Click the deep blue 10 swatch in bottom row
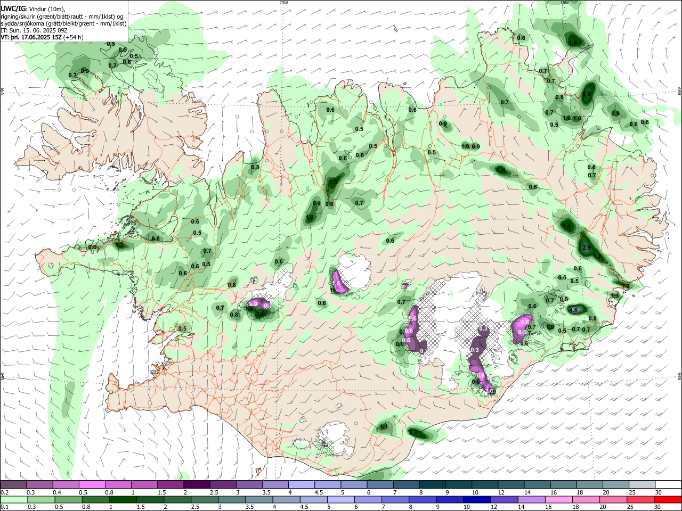 tap(476, 499)
